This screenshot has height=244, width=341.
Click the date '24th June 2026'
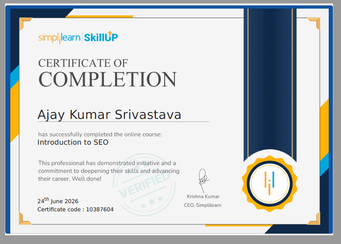click(58, 201)
